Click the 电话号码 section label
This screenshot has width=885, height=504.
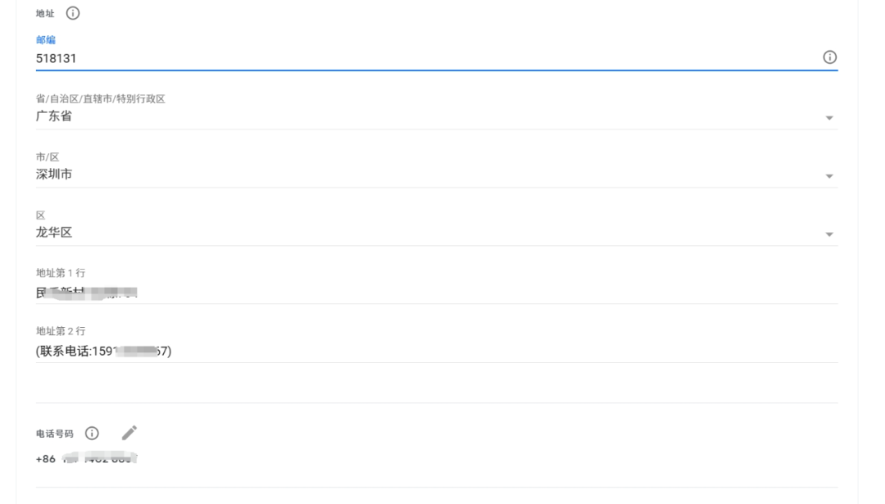click(55, 434)
